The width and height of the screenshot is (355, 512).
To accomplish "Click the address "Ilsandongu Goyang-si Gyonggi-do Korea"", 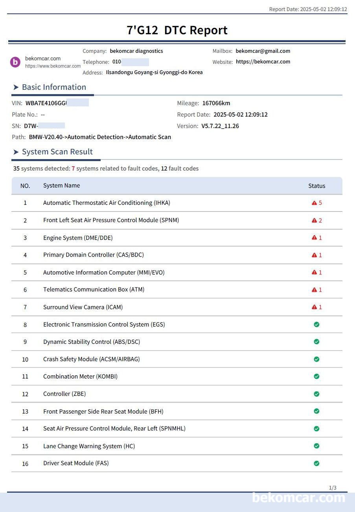I will tap(155, 72).
